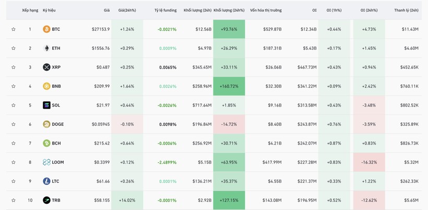Toggle favorite star for BTC row
The height and width of the screenshot is (210, 428).
coord(14,30)
